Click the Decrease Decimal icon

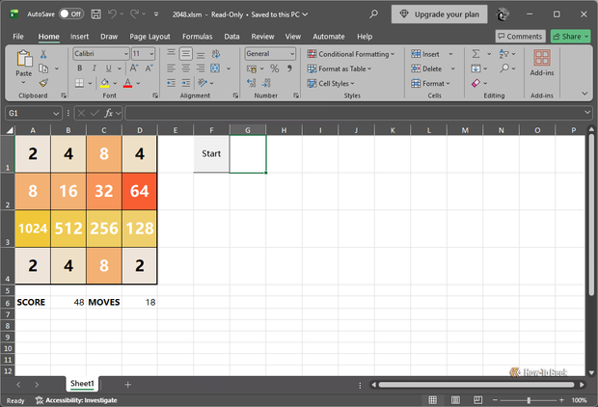(x=266, y=83)
